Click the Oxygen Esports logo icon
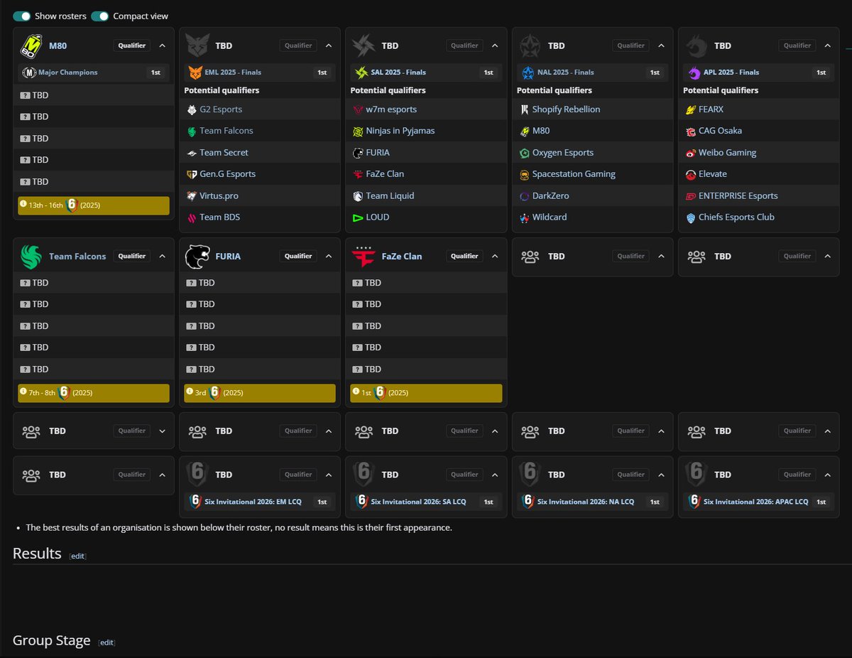The width and height of the screenshot is (852, 658). pyautogui.click(x=525, y=153)
